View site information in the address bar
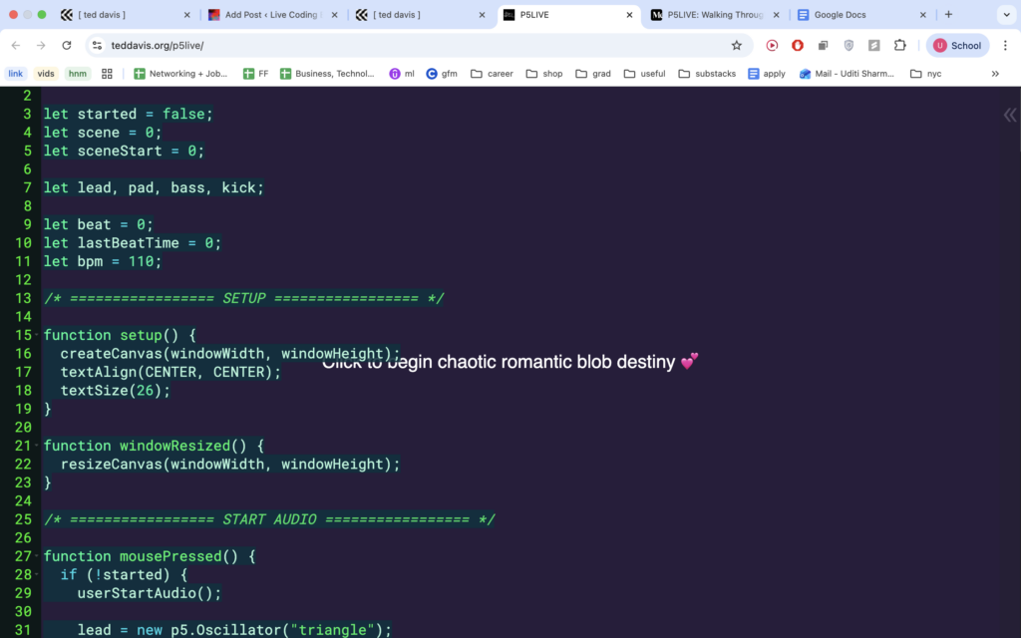 click(x=97, y=45)
